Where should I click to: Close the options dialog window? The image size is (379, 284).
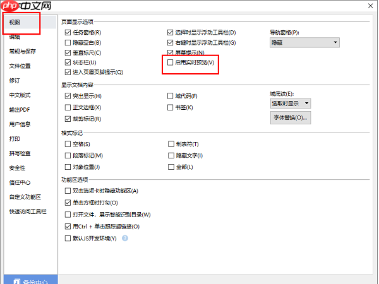point(370,6)
